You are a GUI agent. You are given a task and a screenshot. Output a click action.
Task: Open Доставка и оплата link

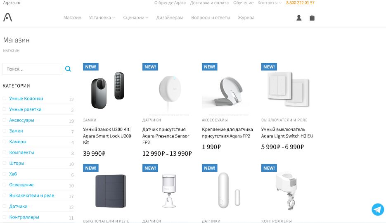tap(209, 3)
